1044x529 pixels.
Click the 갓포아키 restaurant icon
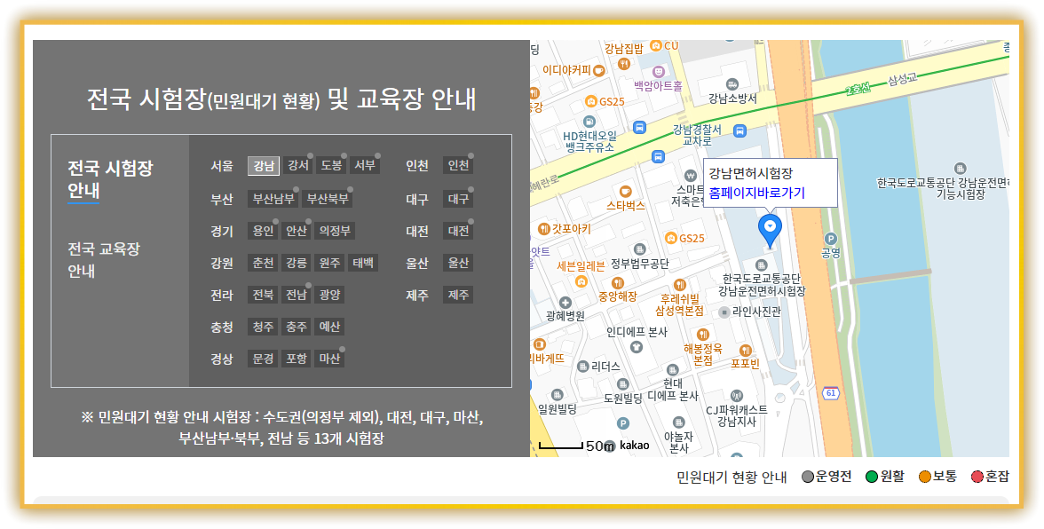544,229
